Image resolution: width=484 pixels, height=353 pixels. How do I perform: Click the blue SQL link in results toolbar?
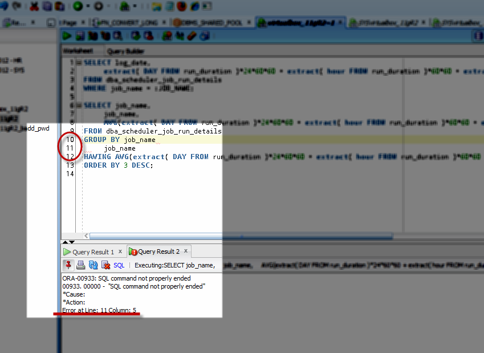119,265
